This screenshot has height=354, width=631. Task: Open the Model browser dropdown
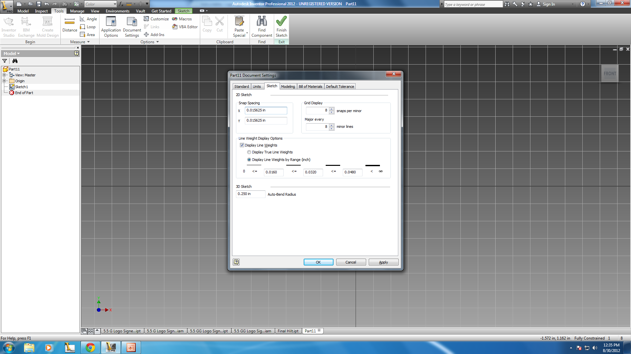pyautogui.click(x=12, y=53)
